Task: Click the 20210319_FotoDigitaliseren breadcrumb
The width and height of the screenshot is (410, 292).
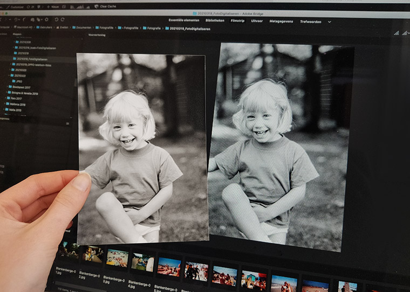Action: pos(188,29)
